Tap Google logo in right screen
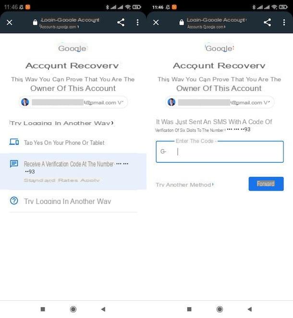The image size is (293, 318). click(x=220, y=49)
